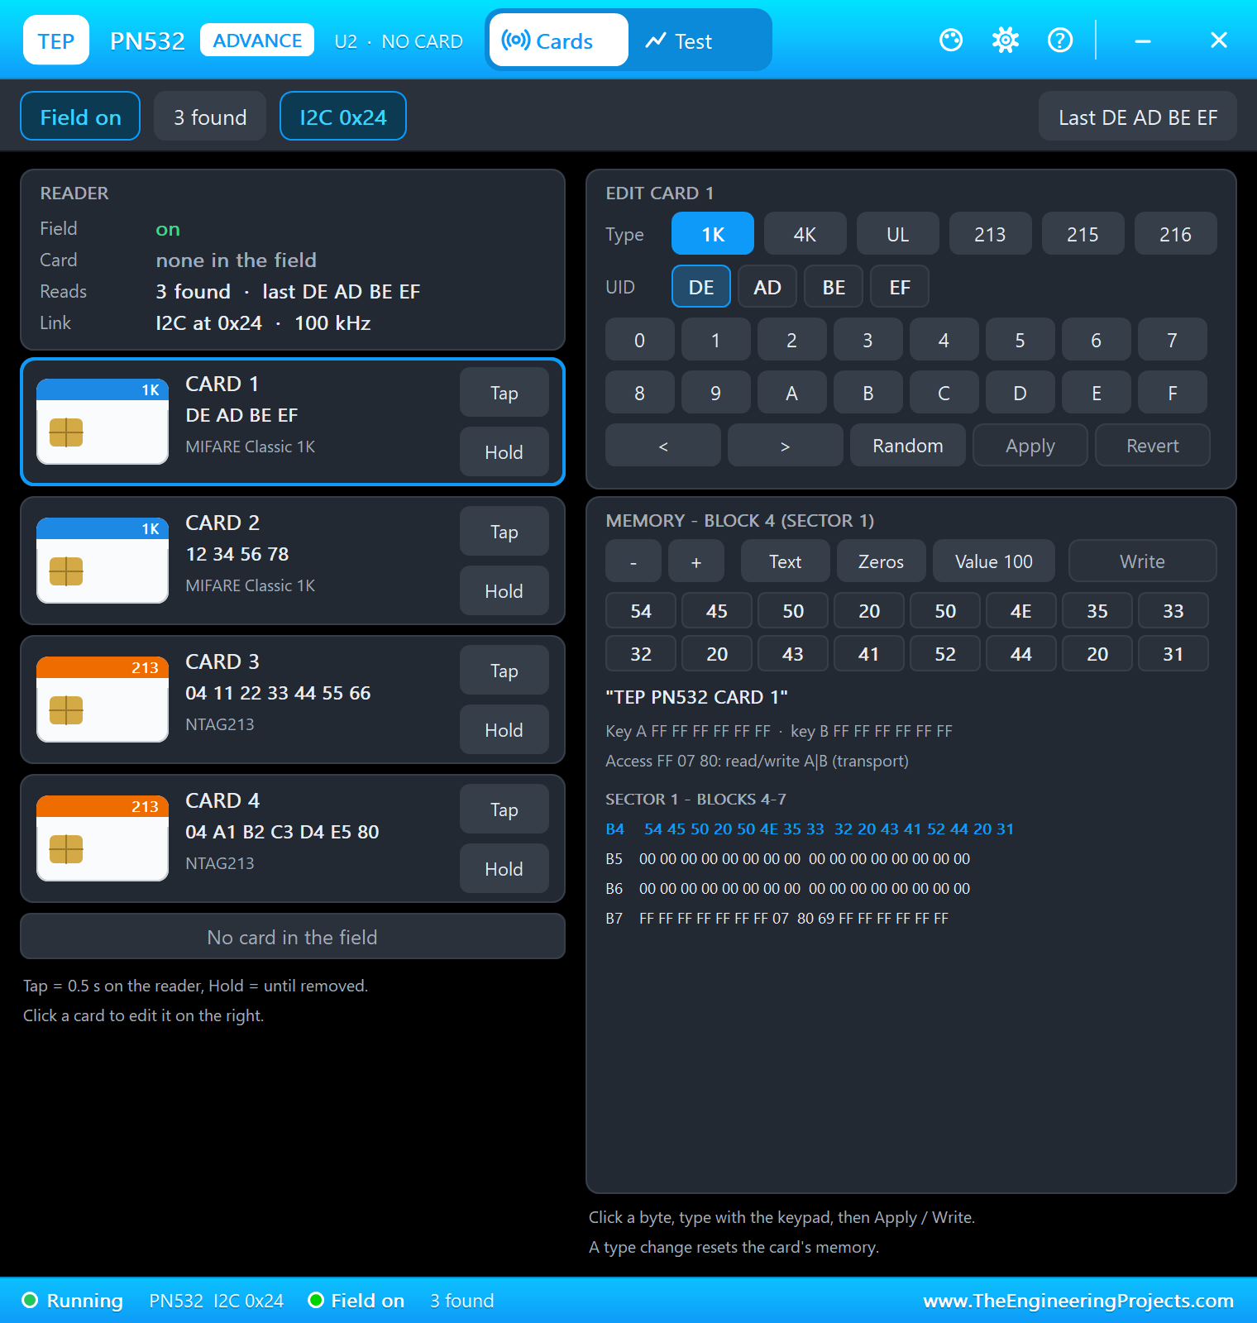Hold Card 2 on the reader
This screenshot has height=1323, width=1257.
(x=504, y=590)
